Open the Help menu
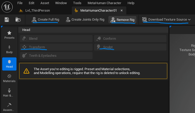195x113 pixels. 131,3
